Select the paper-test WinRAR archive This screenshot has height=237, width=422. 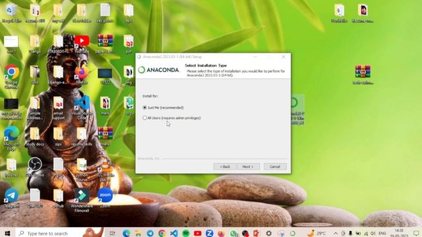coord(105,44)
